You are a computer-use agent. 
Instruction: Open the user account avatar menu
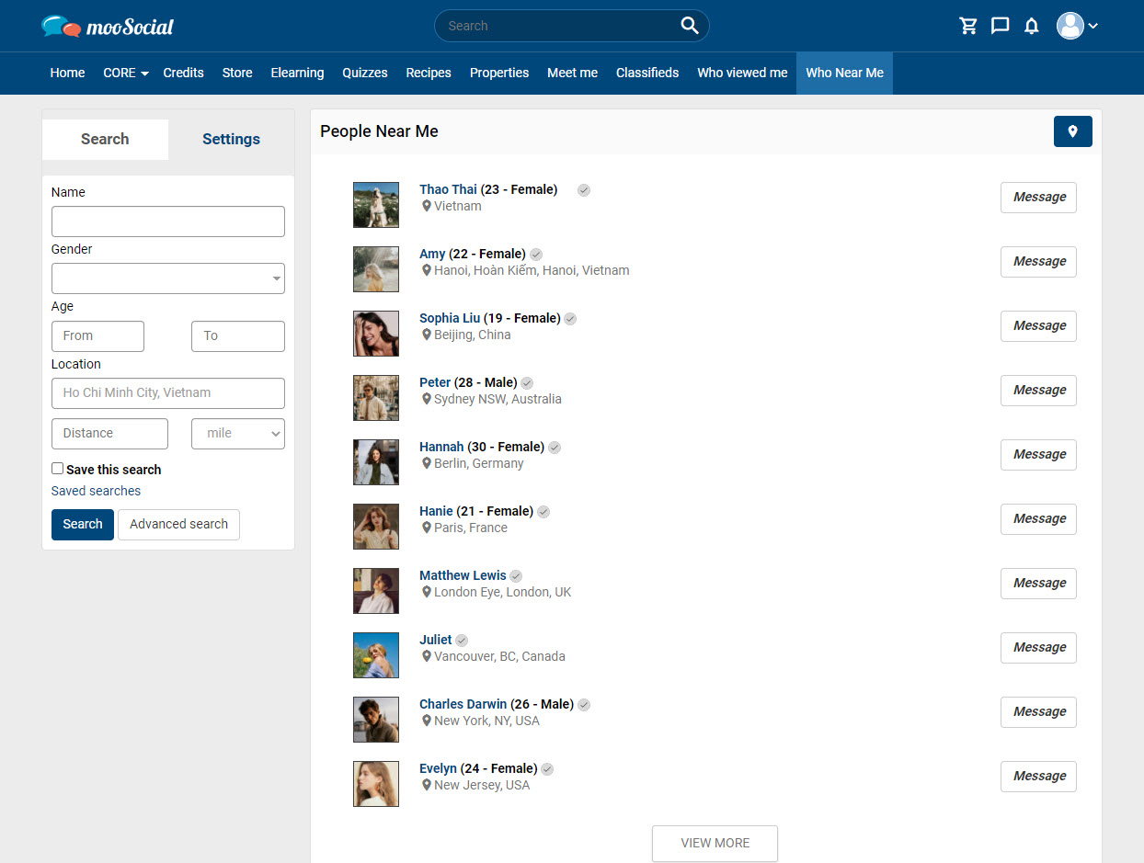pyautogui.click(x=1077, y=26)
